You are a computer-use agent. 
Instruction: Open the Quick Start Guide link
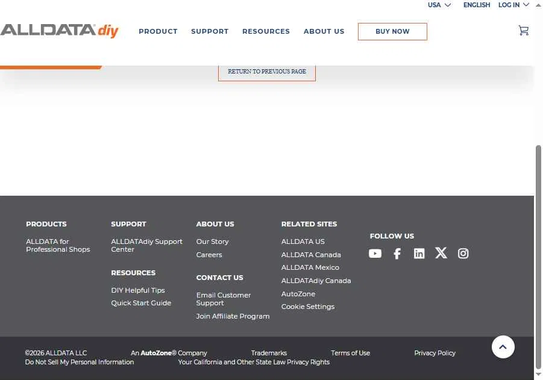141,303
